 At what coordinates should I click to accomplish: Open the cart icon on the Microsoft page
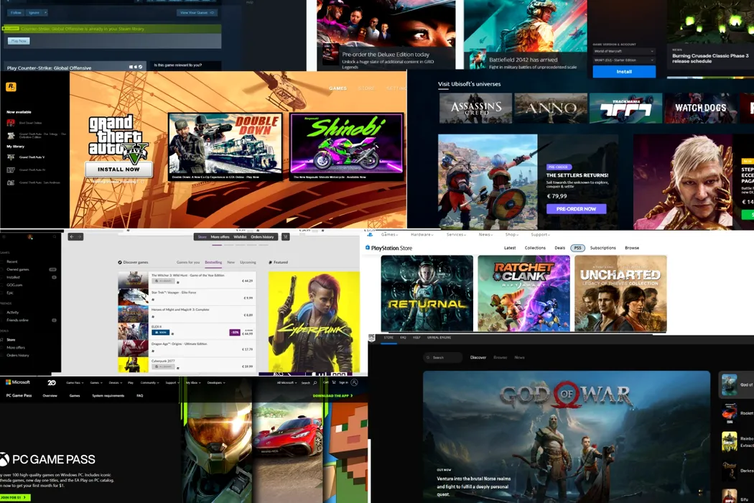click(x=334, y=382)
